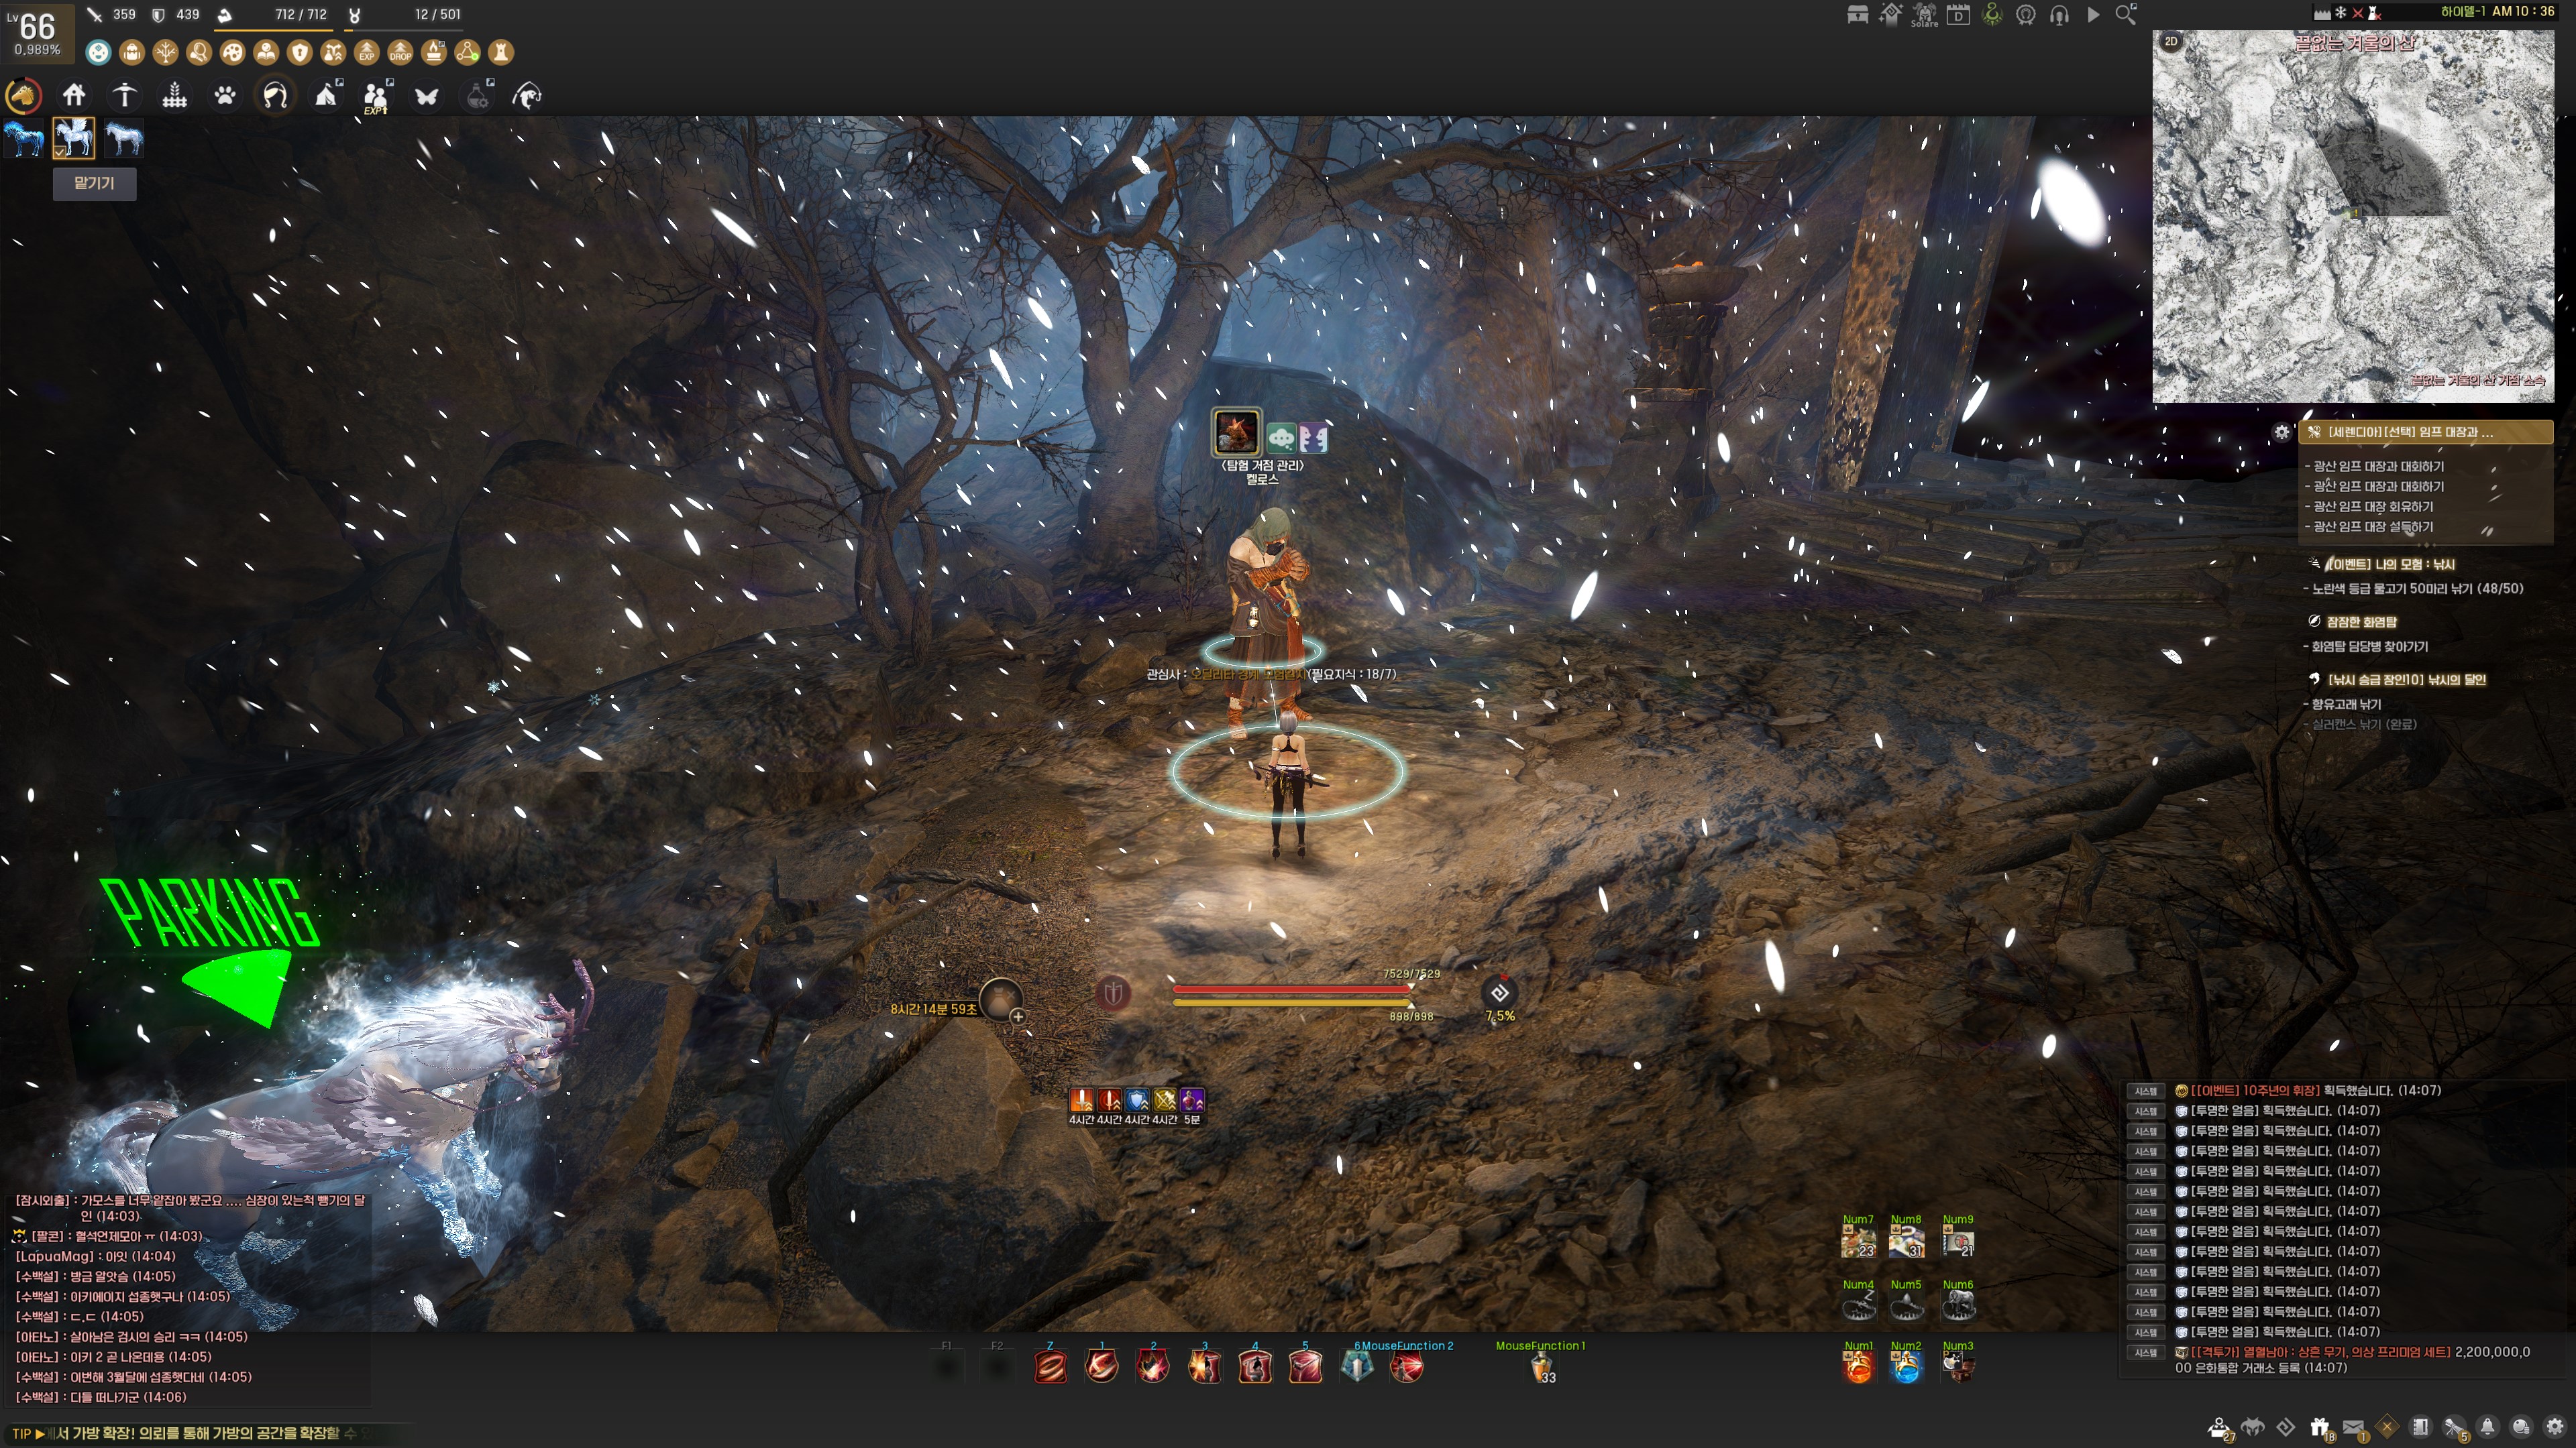Click the fence garden farming icon
Screen dimensions: 2576x1448
pos(175,96)
